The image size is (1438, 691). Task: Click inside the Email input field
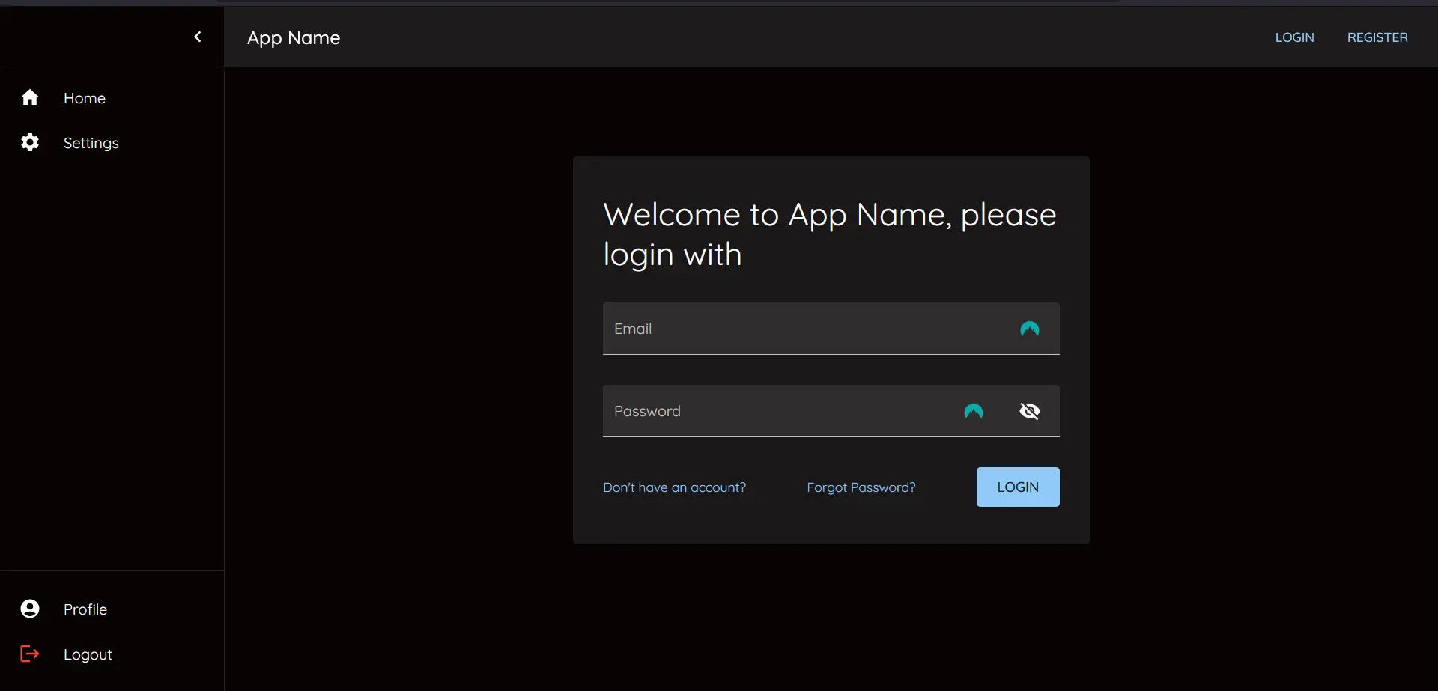click(786, 329)
